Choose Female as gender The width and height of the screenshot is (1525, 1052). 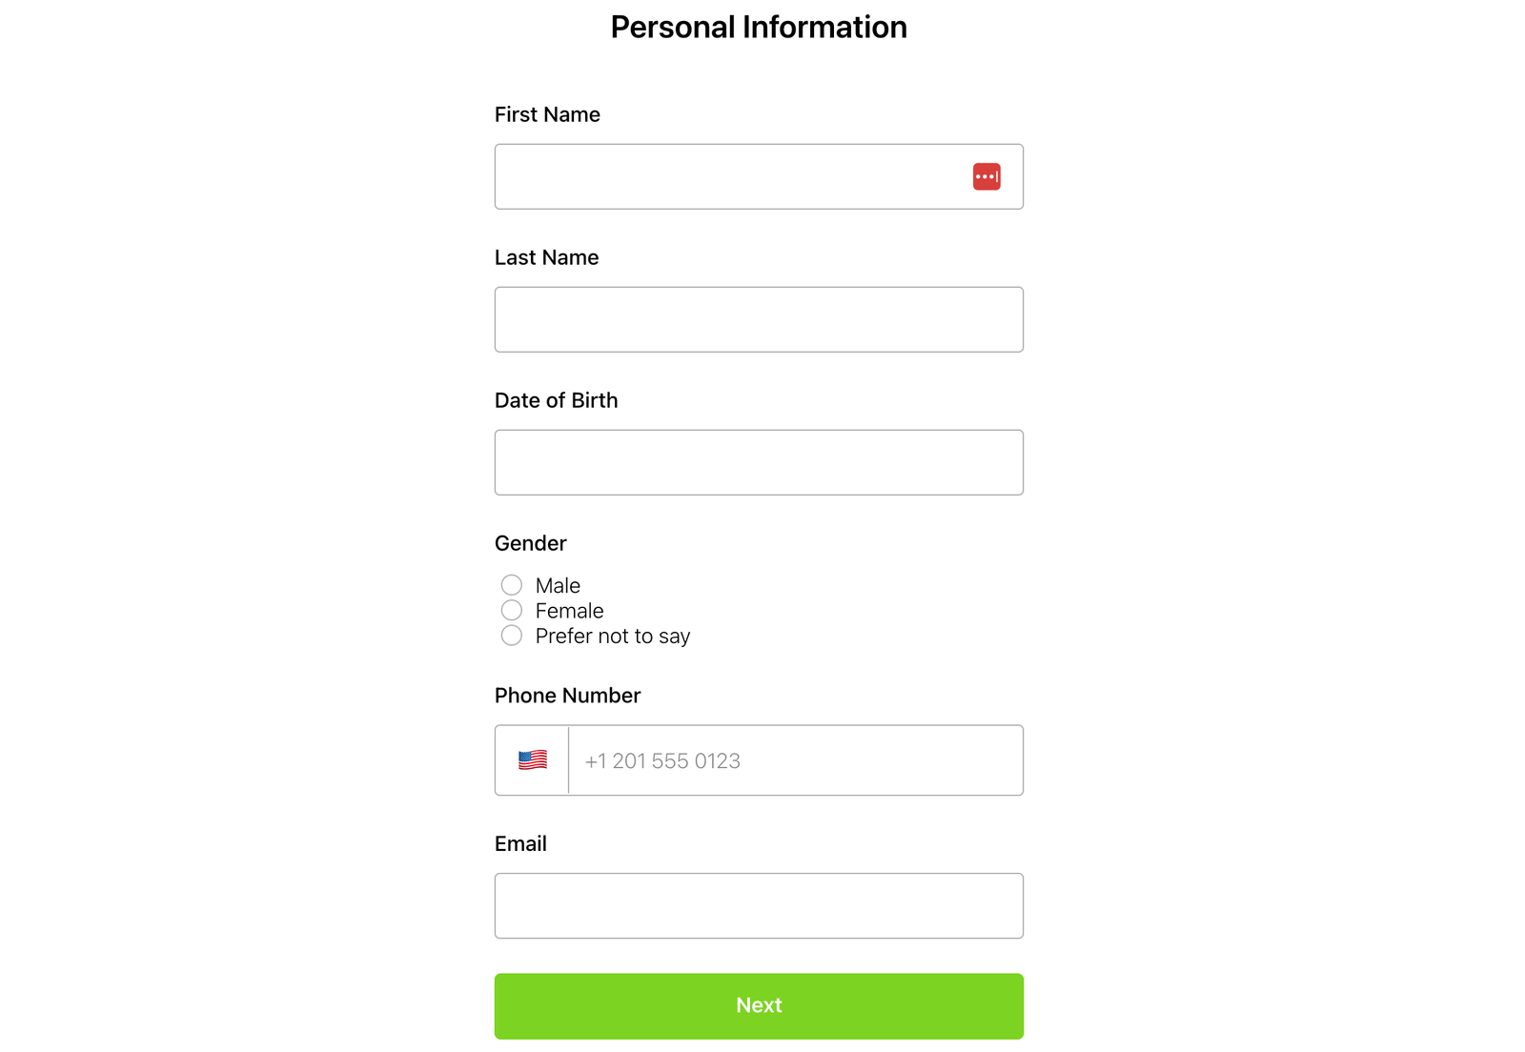coord(511,610)
